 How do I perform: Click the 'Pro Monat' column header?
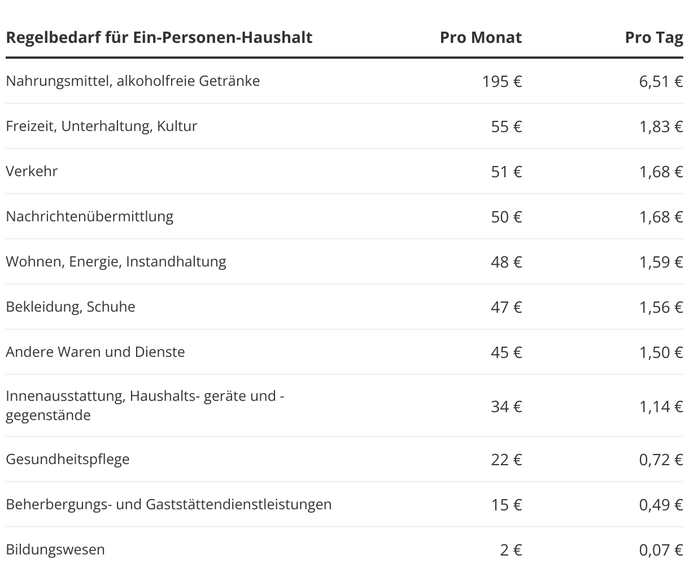coord(481,38)
